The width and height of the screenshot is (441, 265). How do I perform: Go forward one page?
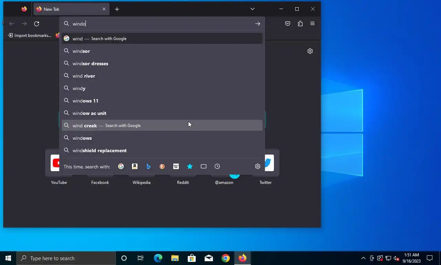[x=24, y=24]
